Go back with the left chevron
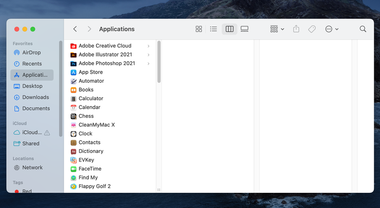380x208 pixels. (x=75, y=29)
